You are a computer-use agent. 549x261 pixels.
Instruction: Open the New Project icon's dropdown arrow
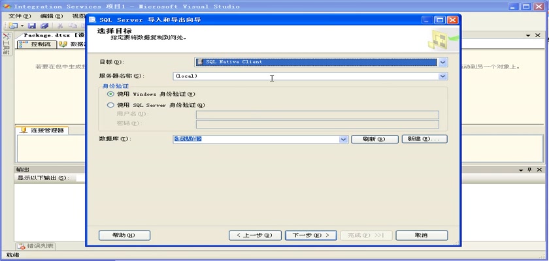point(22,26)
